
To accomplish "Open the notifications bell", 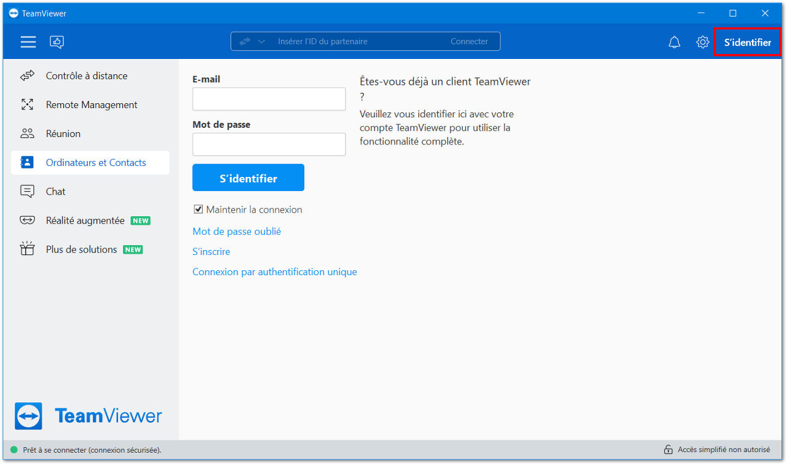I will point(674,42).
